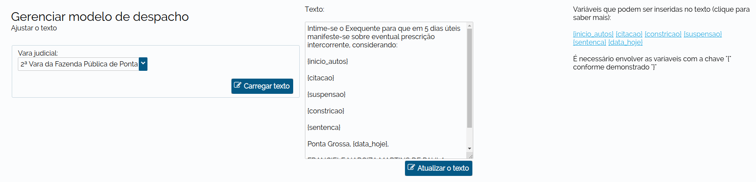Viewport: 756px width, 182px height.
Task: Click the 'Intime-se o Exequente' first paragraph
Action: coord(384,36)
